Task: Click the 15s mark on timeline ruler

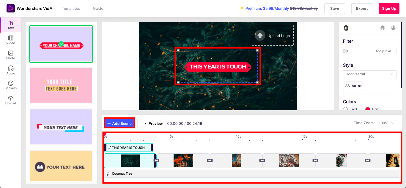Action: (305, 136)
